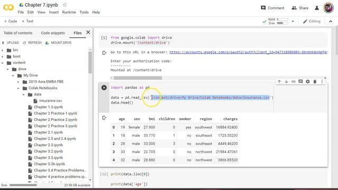Select the Files tab
Image resolution: width=338 pixels, height=190 pixels.
[78, 33]
